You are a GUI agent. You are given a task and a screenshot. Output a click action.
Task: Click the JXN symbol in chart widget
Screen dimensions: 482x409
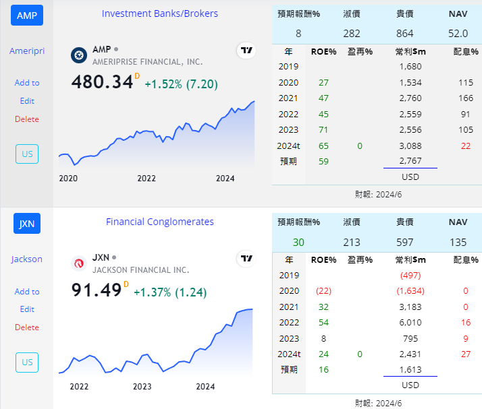tap(101, 257)
